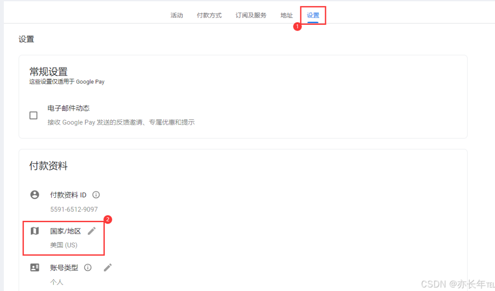Switch to 付款方式 tab
This screenshot has width=495, height=291.
click(209, 15)
